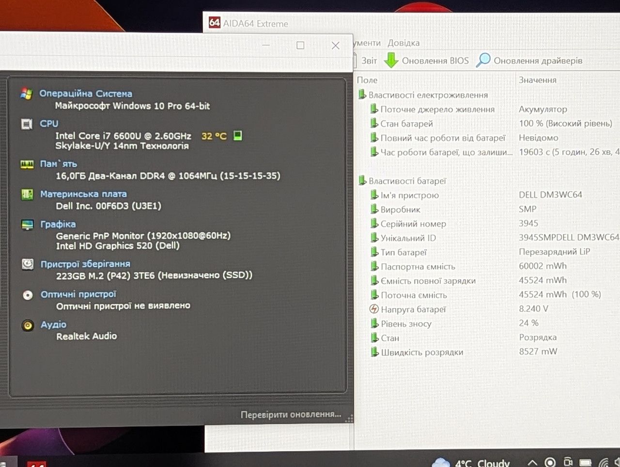
Task: Click the Невідомо value
Action: point(539,138)
